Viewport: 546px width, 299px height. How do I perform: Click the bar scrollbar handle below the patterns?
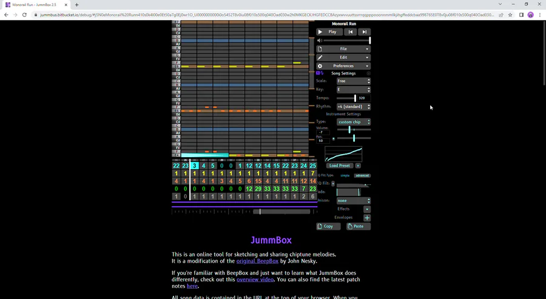point(281,211)
